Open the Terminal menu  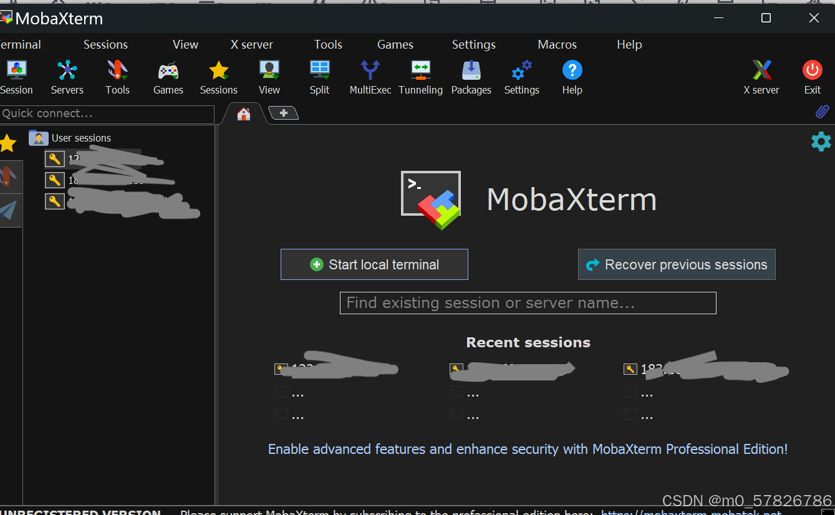tap(19, 44)
